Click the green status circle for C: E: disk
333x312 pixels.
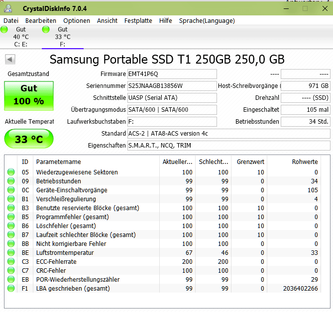pos(4,29)
